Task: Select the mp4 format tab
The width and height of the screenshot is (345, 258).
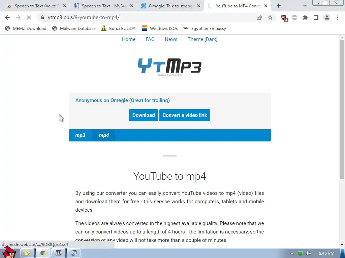Action: [104, 135]
